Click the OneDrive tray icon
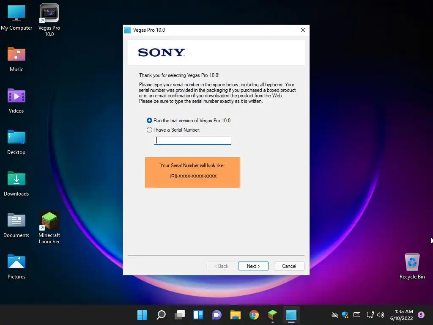Image resolution: width=433 pixels, height=325 pixels. coord(335,315)
